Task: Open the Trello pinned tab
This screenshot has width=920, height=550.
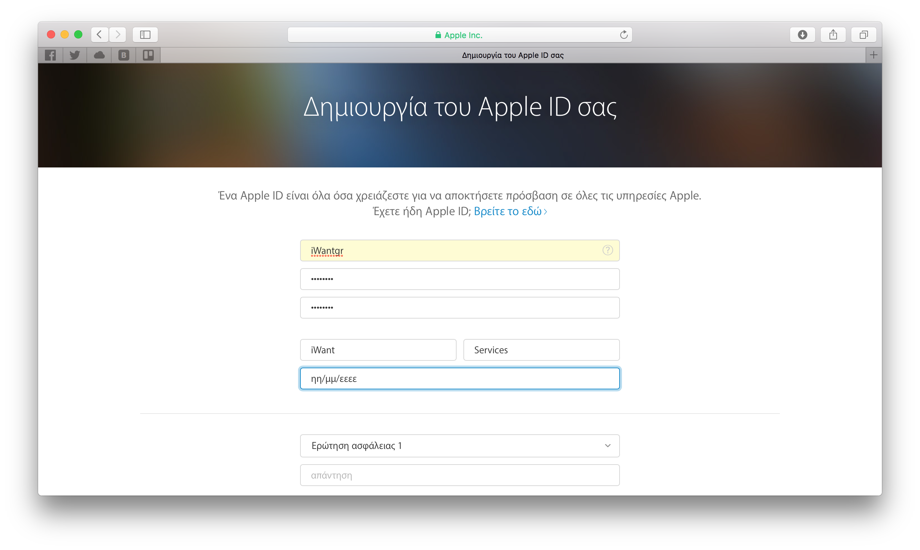Action: click(148, 55)
